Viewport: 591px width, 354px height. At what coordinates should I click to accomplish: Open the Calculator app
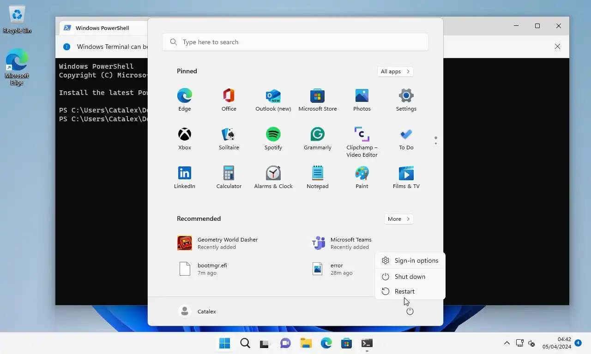(x=229, y=177)
